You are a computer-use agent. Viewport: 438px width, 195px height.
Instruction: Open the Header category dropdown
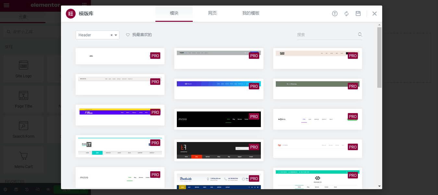coord(92,35)
